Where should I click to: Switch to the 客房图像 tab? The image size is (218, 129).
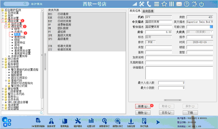[x=148, y=11]
